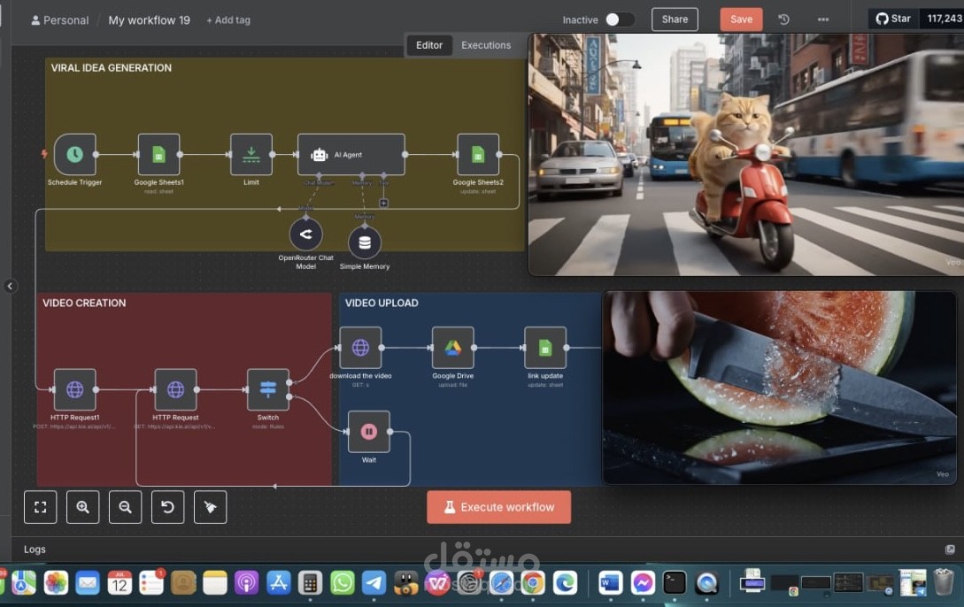This screenshot has width=964, height=607.
Task: Click the Wait node icon
Action: click(369, 431)
